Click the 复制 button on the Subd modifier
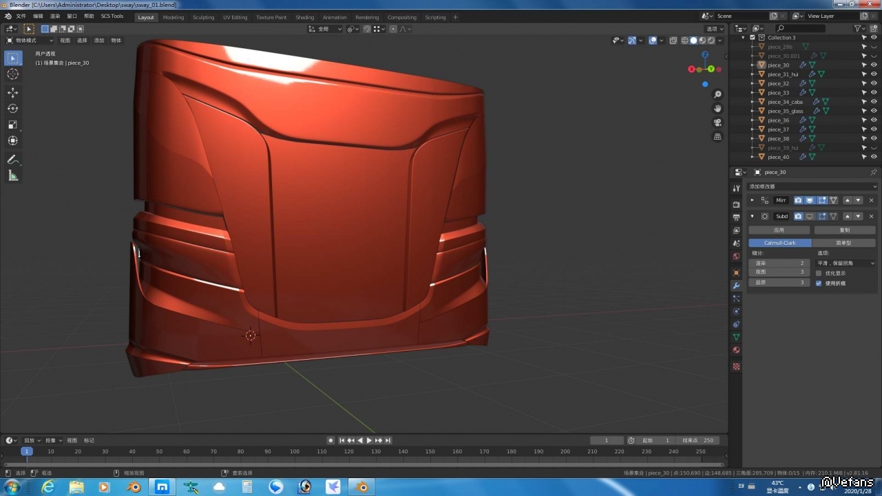 (844, 230)
